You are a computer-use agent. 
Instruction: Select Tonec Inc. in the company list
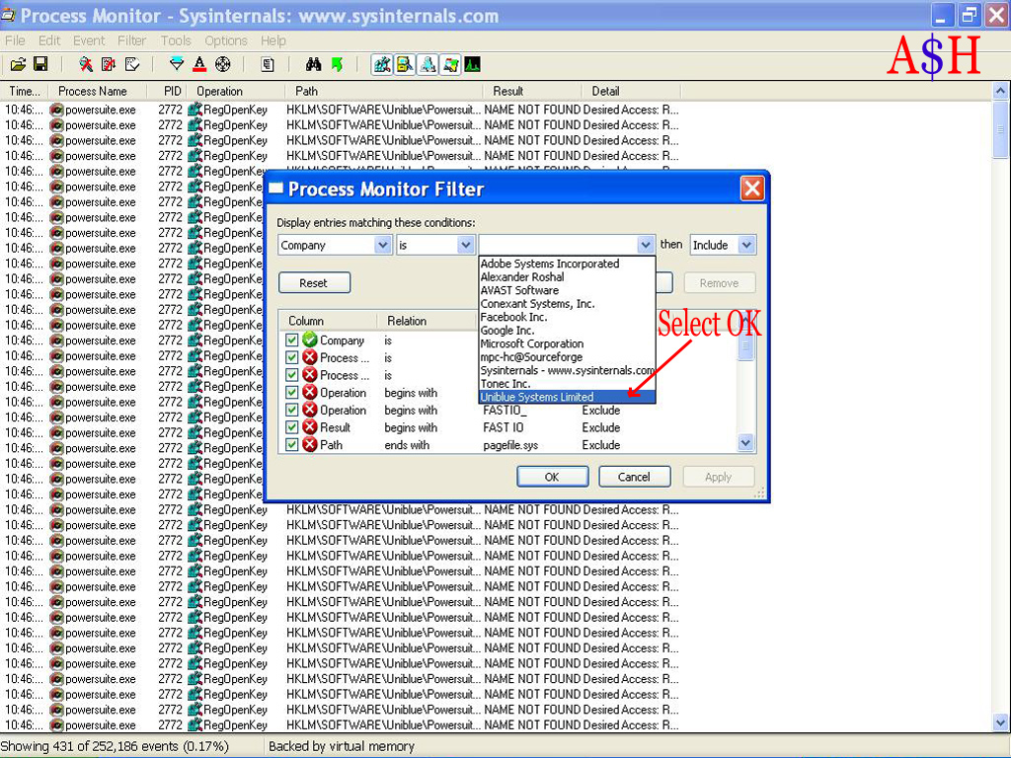[567, 384]
